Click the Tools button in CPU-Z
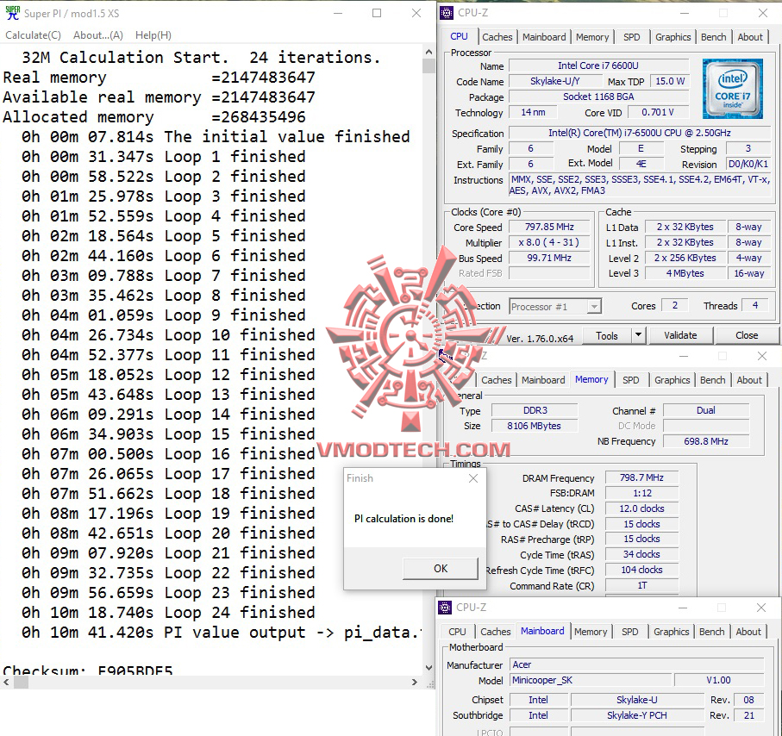782x736 pixels. point(606,335)
